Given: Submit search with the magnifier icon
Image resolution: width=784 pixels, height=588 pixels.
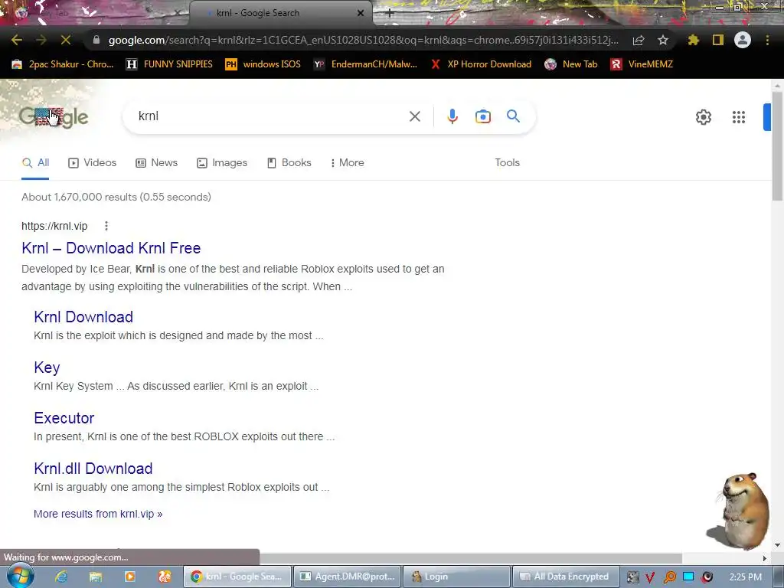Looking at the screenshot, I should tap(514, 116).
